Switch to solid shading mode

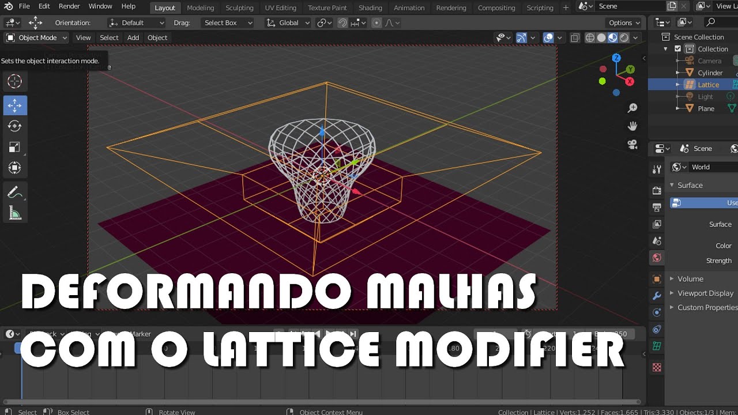pyautogui.click(x=601, y=37)
